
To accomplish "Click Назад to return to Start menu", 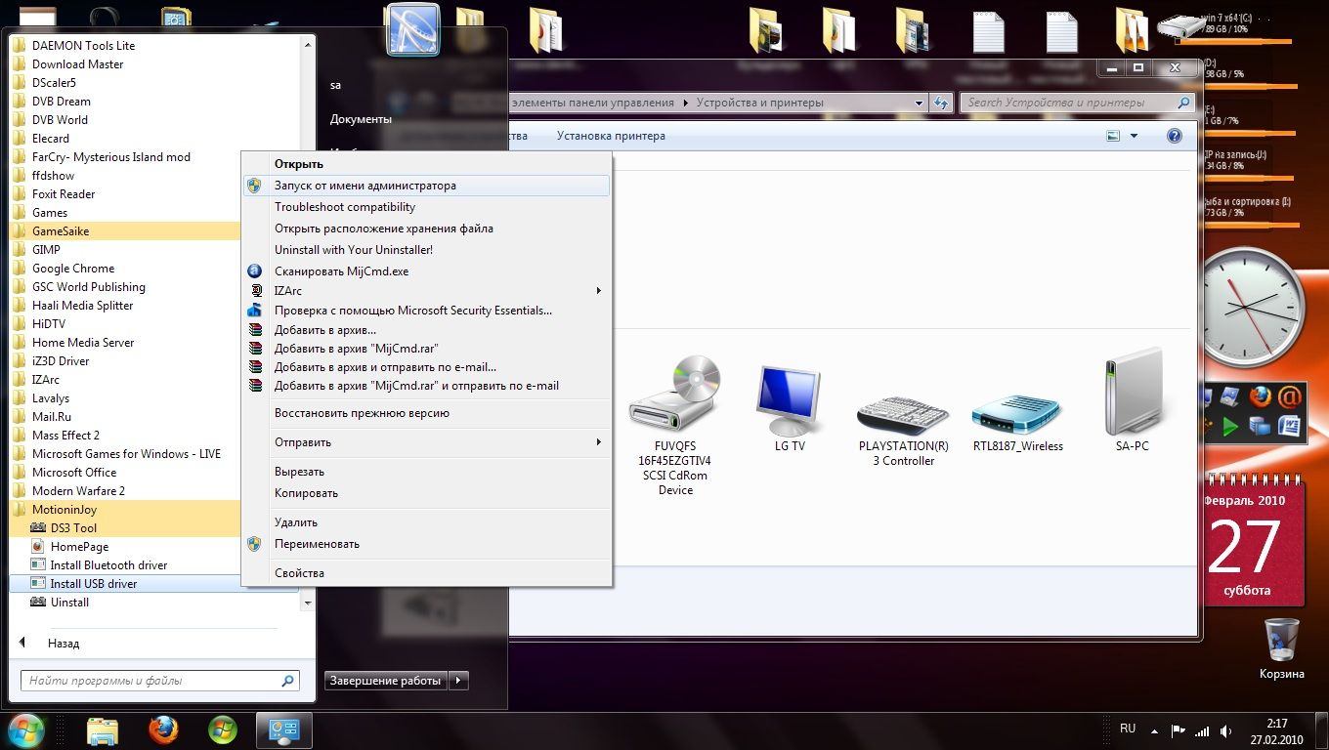I will click(x=63, y=644).
